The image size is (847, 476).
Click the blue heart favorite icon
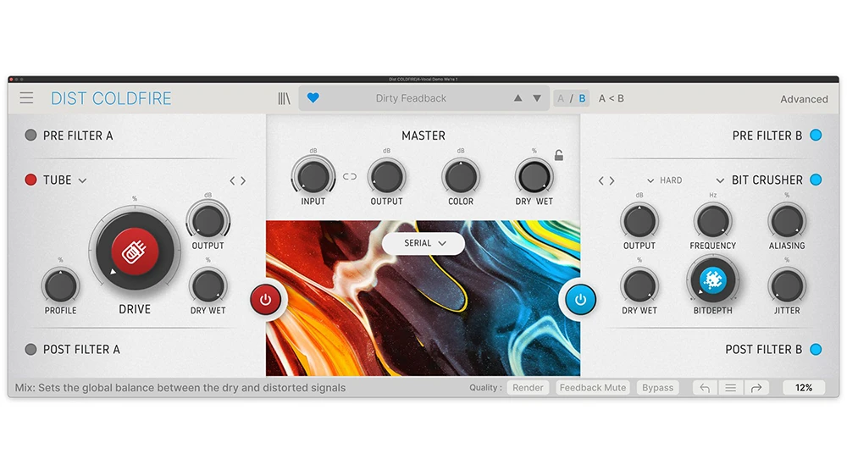pos(313,98)
